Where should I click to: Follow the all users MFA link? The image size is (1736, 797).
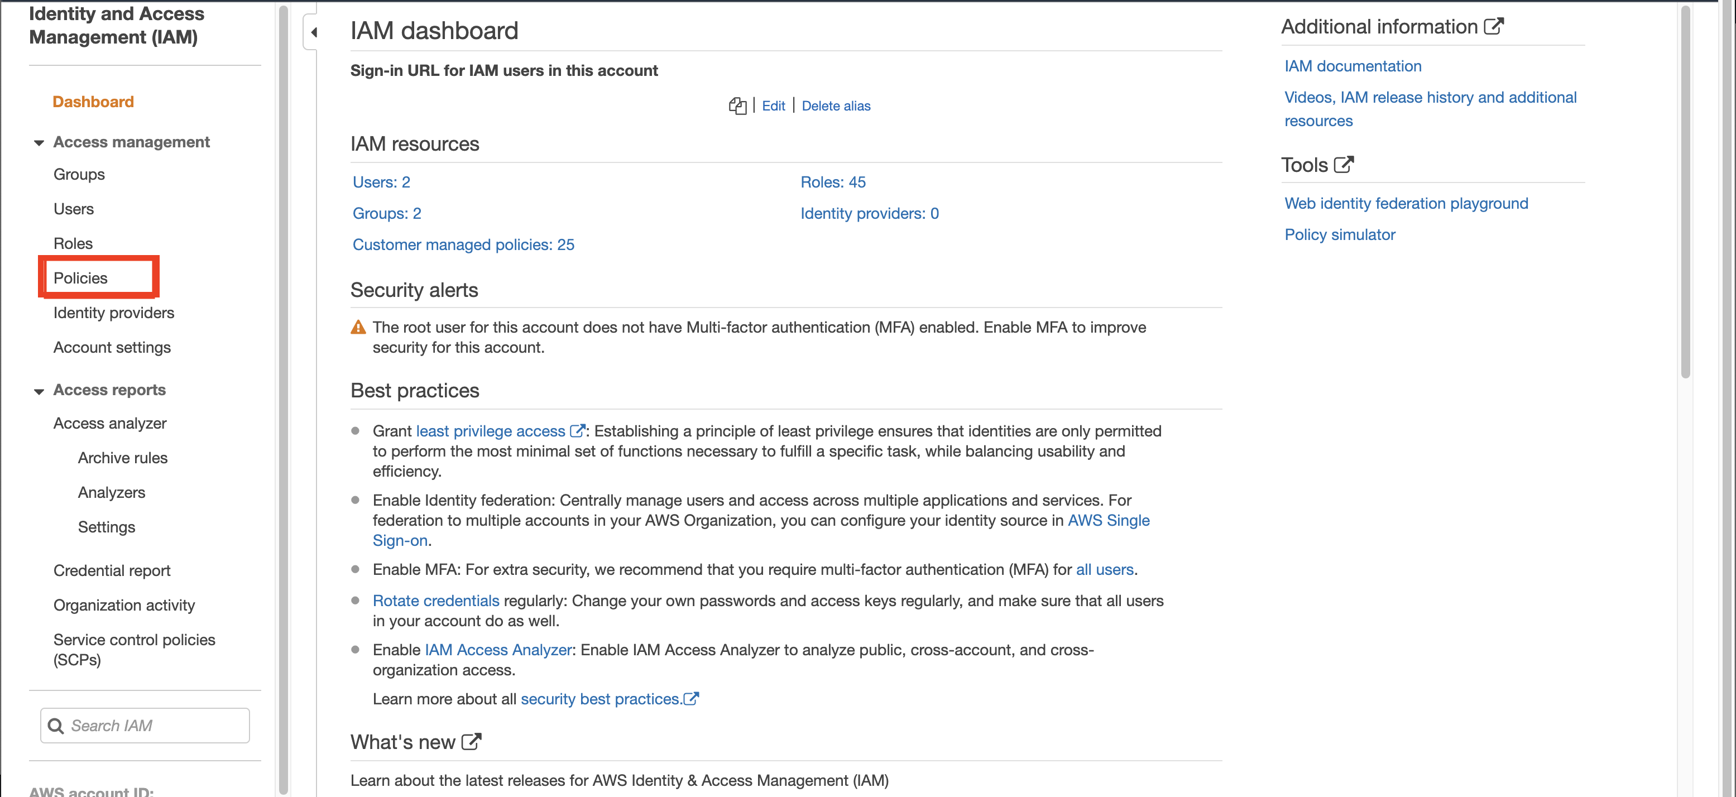(1105, 570)
